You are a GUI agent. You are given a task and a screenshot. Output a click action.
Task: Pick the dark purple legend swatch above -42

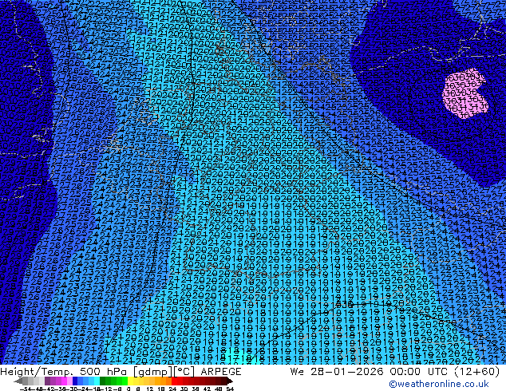47,381
